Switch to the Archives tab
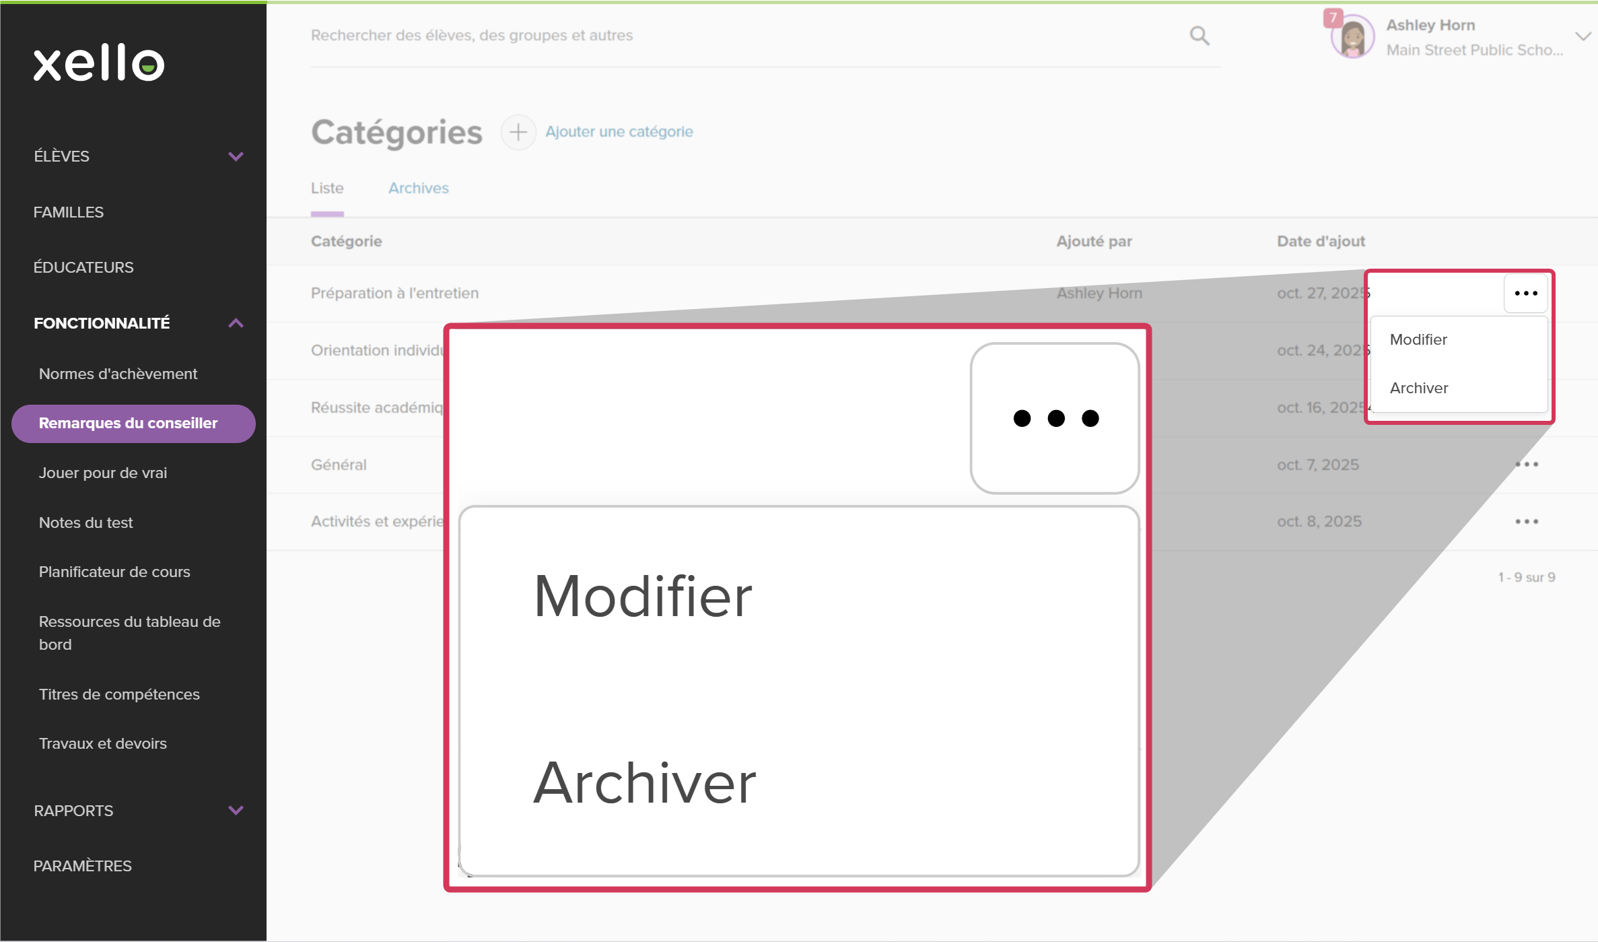This screenshot has width=1598, height=942. (418, 189)
